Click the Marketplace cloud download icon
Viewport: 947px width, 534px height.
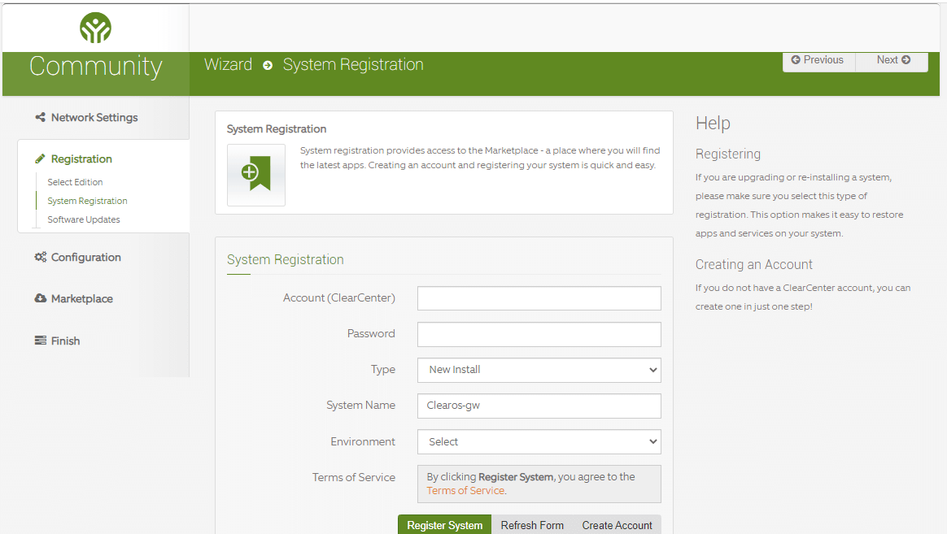click(x=41, y=298)
